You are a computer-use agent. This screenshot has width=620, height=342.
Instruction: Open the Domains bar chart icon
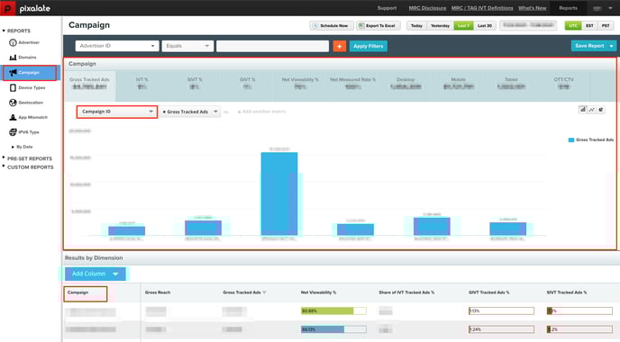point(13,58)
